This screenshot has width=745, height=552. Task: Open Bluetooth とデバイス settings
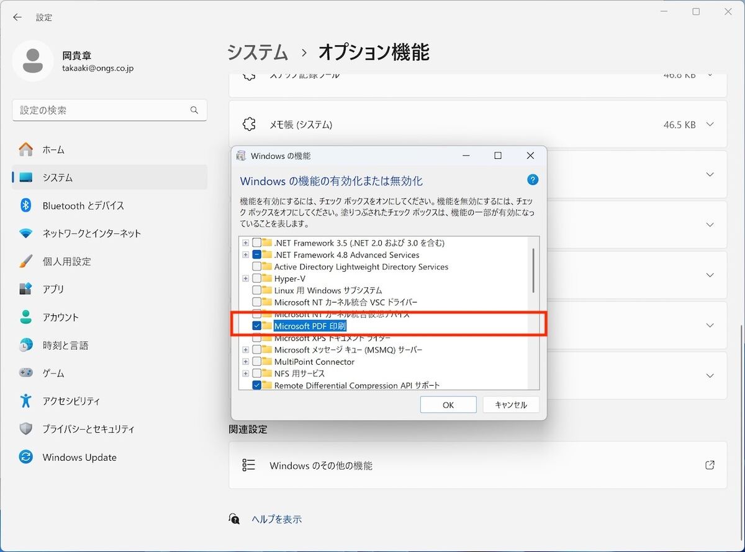click(110, 205)
